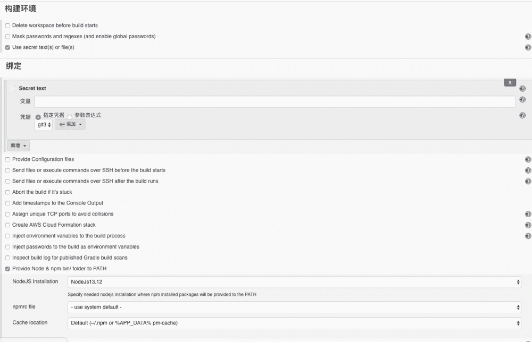This screenshot has height=342, width=532.
Task: Open the npmrc file dropdown
Action: tap(294, 307)
